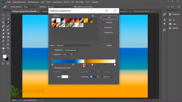Open the Фильтр menu
This screenshot has width=182, height=102.
(67, 2)
